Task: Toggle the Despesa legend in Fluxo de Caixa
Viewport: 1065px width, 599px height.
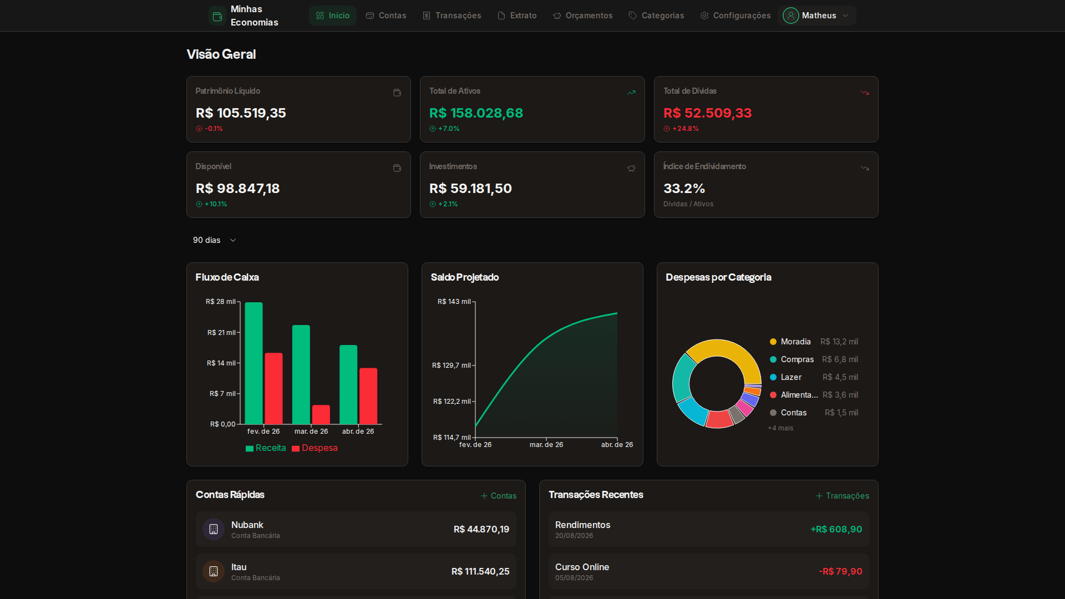Action: pos(315,448)
